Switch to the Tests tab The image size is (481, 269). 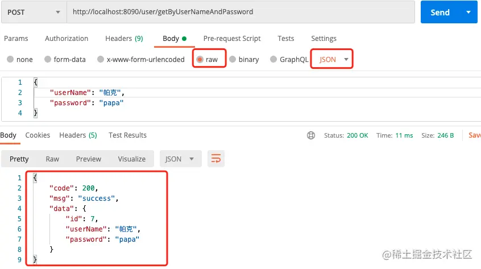click(286, 38)
